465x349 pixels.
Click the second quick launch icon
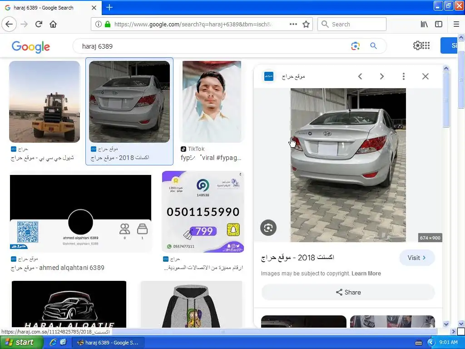pyautogui.click(x=63, y=343)
